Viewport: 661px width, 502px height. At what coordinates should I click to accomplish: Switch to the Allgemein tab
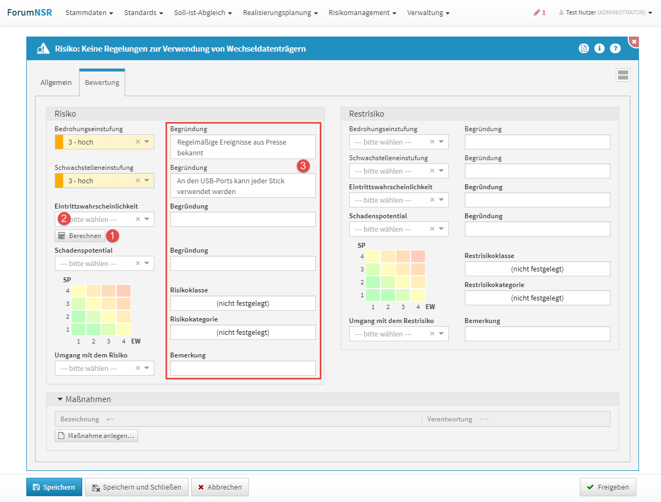(56, 83)
